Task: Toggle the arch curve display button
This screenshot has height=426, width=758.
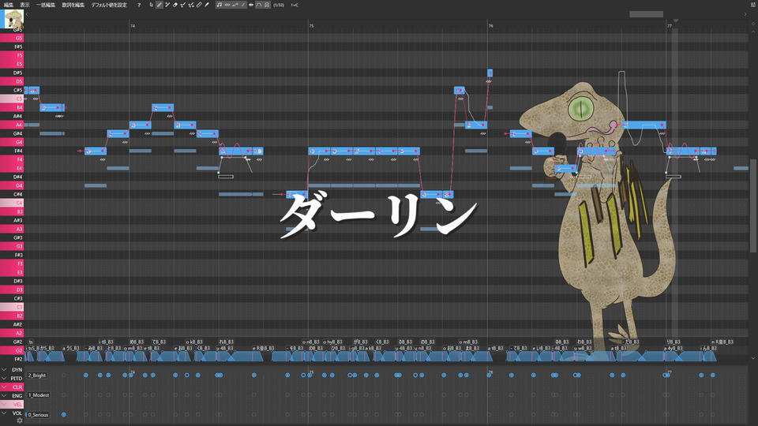Action: (259, 5)
